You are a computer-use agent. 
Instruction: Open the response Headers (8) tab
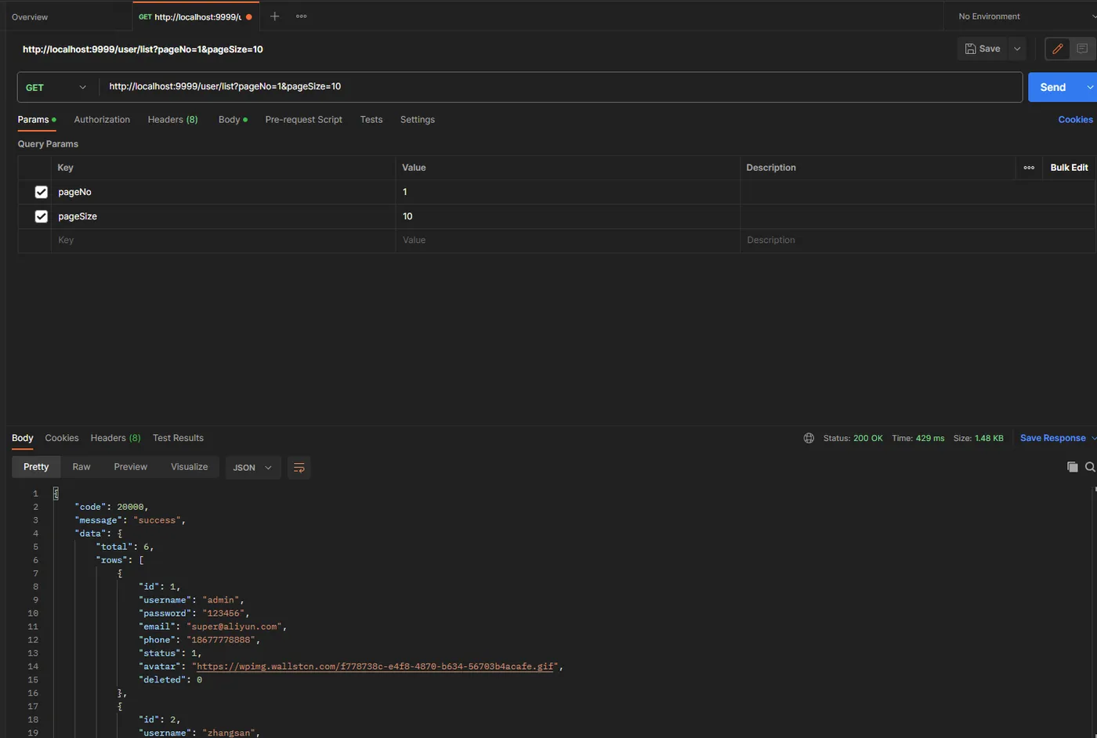coord(115,438)
